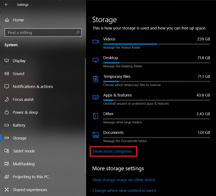
Task: Click the 'More storage settings' heading
Action: 118,168
